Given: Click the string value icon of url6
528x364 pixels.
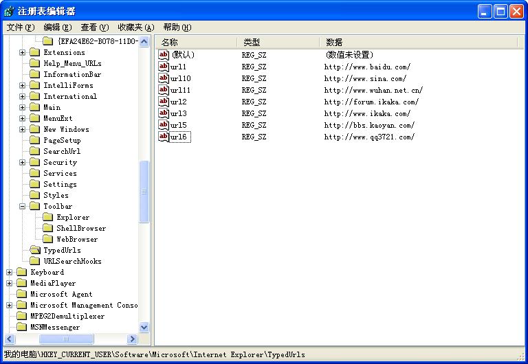Looking at the screenshot, I should click(x=164, y=137).
